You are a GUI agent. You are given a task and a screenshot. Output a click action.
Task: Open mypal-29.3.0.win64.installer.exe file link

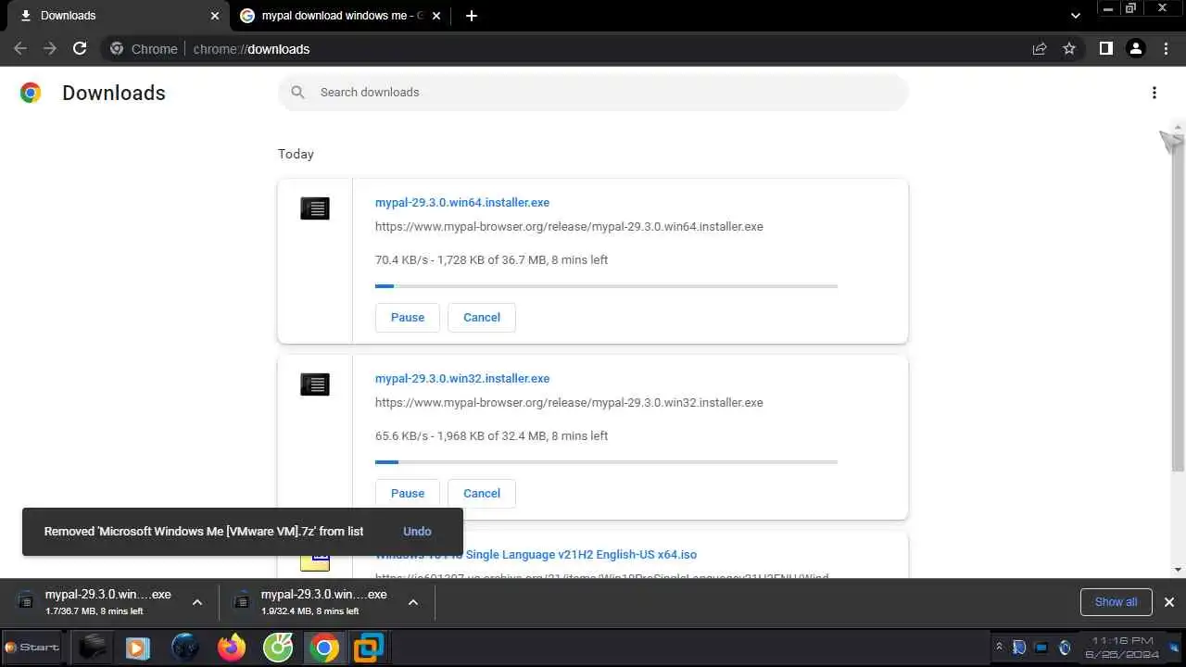point(462,202)
